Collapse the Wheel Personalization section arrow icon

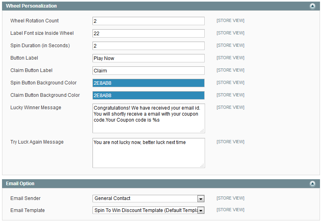click(x=312, y=6)
